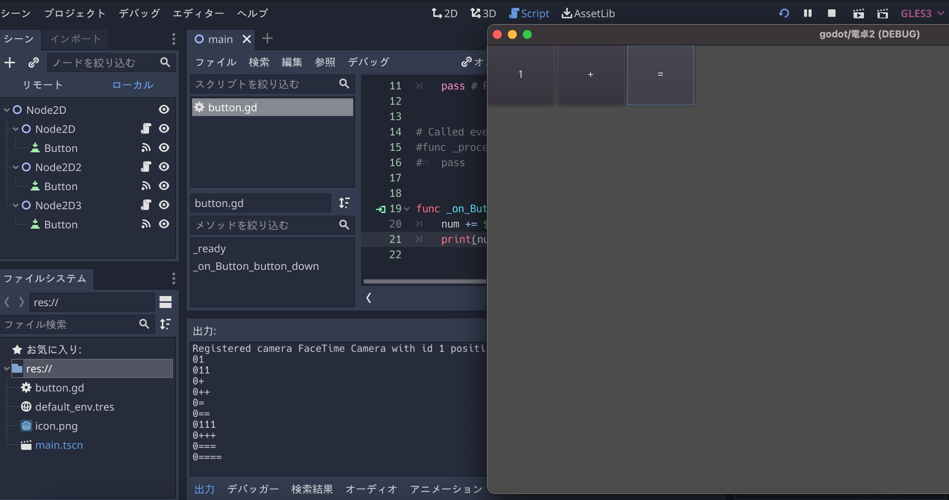Viewport: 949px width, 500px height.
Task: Toggle alphabetical sorting of script methods
Action: click(344, 203)
